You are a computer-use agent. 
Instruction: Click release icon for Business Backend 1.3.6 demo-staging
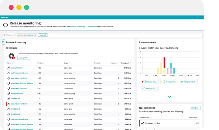pos(9,83)
